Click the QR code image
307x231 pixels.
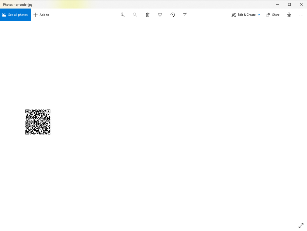click(37, 122)
